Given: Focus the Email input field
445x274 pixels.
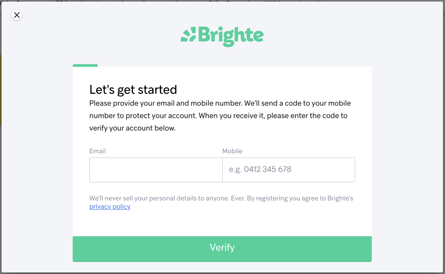Looking at the screenshot, I should (156, 170).
